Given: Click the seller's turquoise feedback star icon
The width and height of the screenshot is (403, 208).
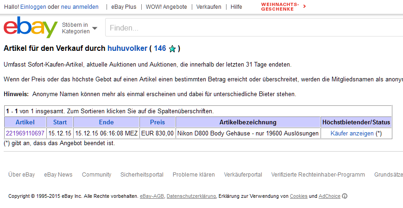Looking at the screenshot, I should click(x=172, y=49).
